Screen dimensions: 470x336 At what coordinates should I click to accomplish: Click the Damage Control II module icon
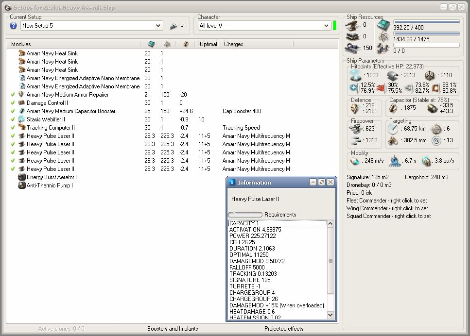(21, 103)
